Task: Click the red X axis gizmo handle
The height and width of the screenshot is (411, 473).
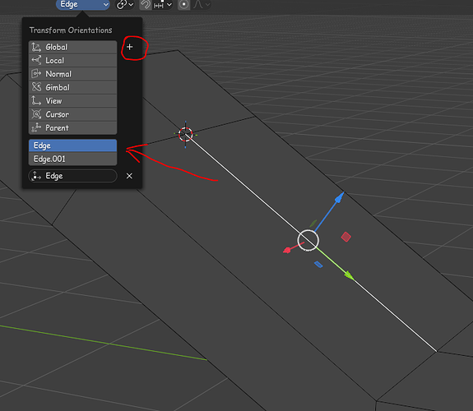Action: point(287,250)
